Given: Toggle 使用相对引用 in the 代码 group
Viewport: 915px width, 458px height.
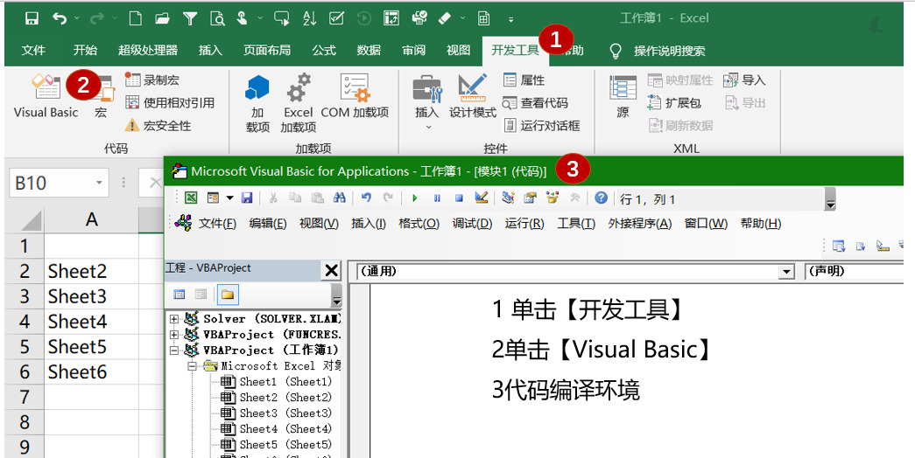Looking at the screenshot, I should (171, 103).
